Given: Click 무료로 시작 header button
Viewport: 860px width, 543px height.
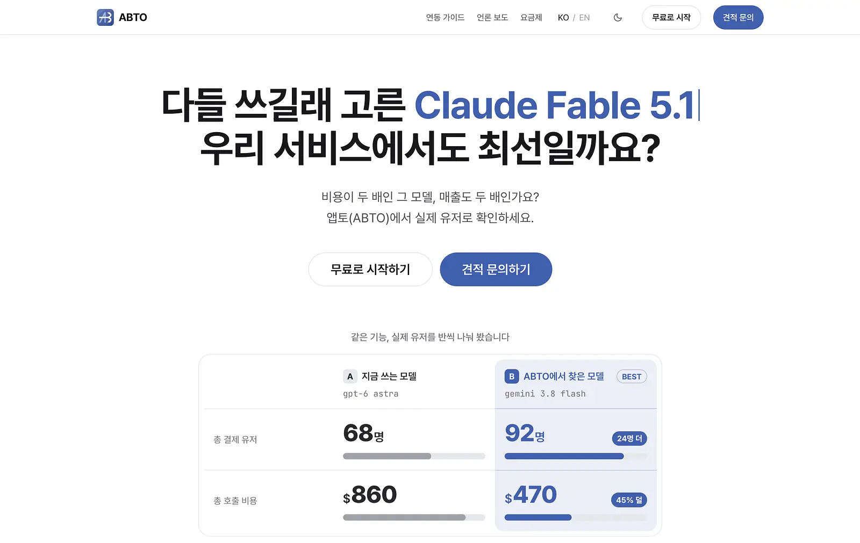Looking at the screenshot, I should 671,17.
